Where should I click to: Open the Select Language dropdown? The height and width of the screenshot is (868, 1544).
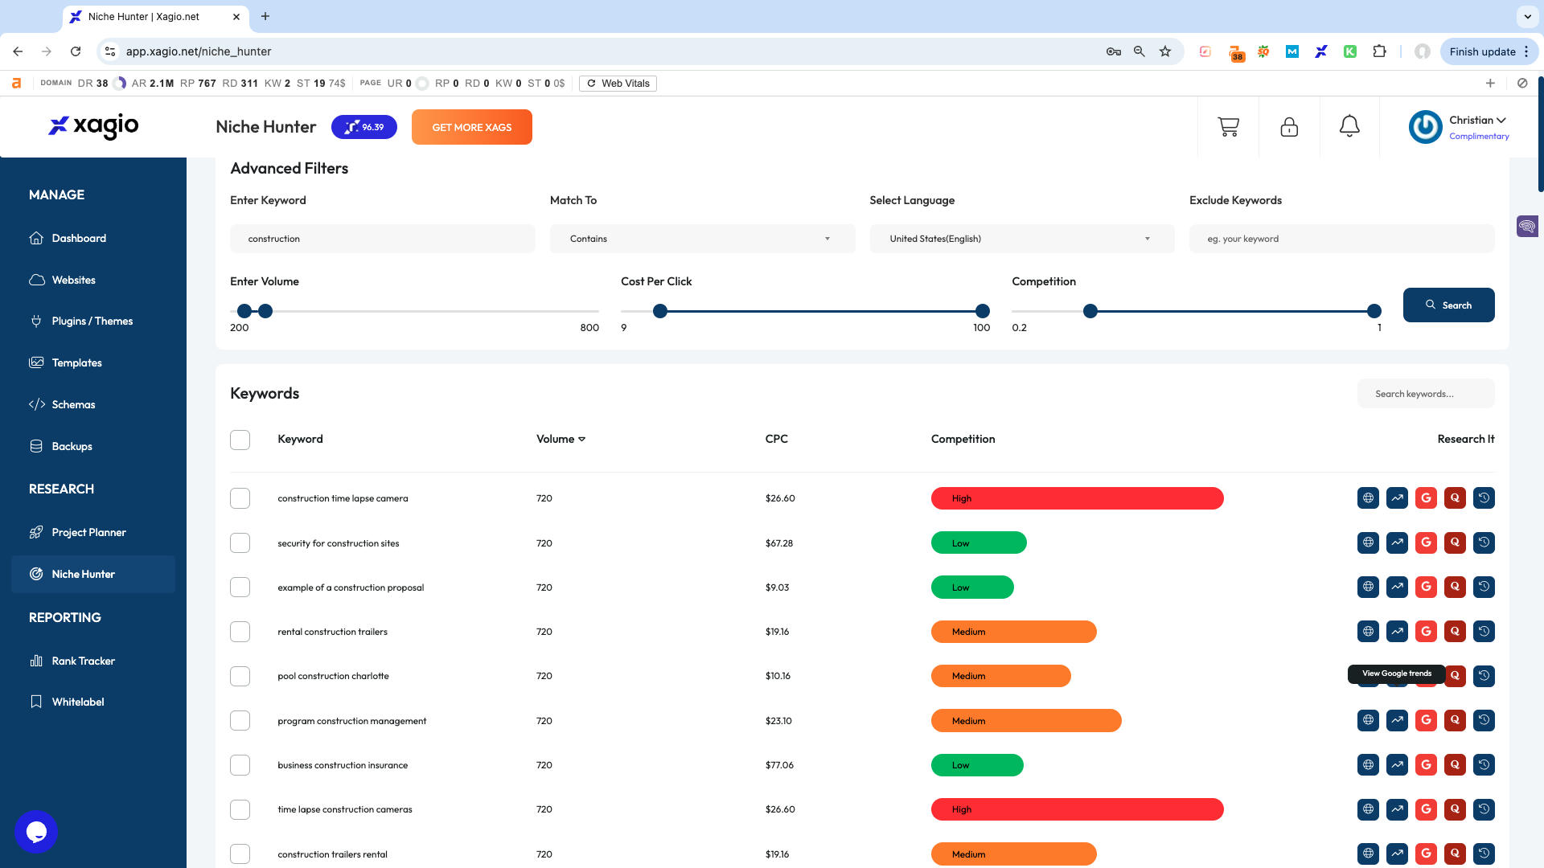(x=1021, y=239)
